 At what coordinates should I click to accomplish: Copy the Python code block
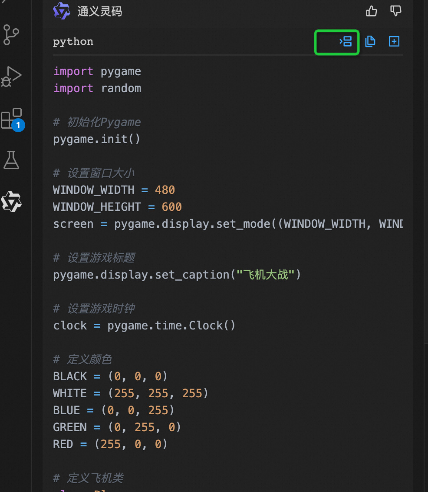point(370,42)
